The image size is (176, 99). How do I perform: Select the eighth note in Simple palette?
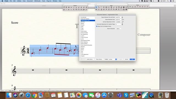(x=79, y=7)
